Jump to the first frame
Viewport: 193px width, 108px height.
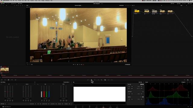(74, 64)
